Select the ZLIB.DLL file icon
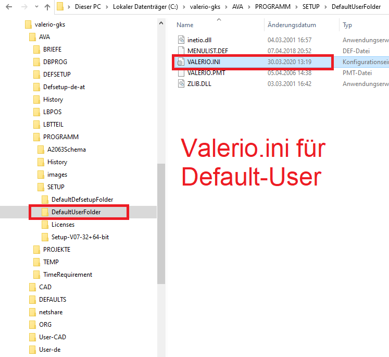Screen dimensions: 389x357 [181, 84]
